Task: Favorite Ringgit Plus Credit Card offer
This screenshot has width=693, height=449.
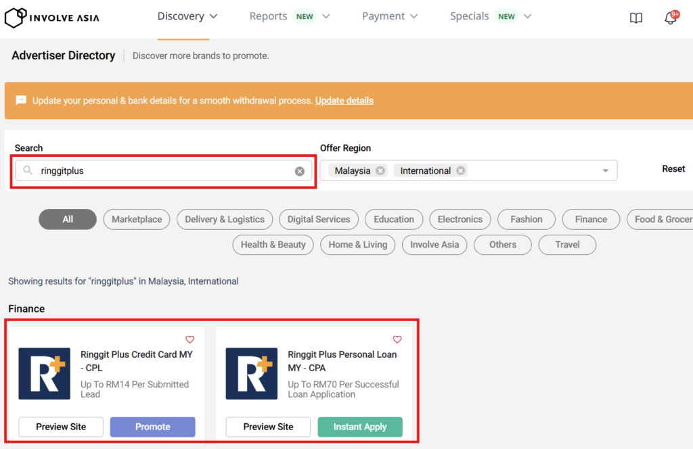Action: tap(189, 339)
